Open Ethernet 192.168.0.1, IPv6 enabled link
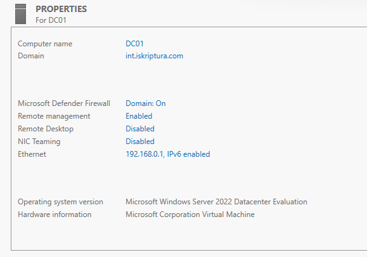367x257 pixels. pos(168,154)
